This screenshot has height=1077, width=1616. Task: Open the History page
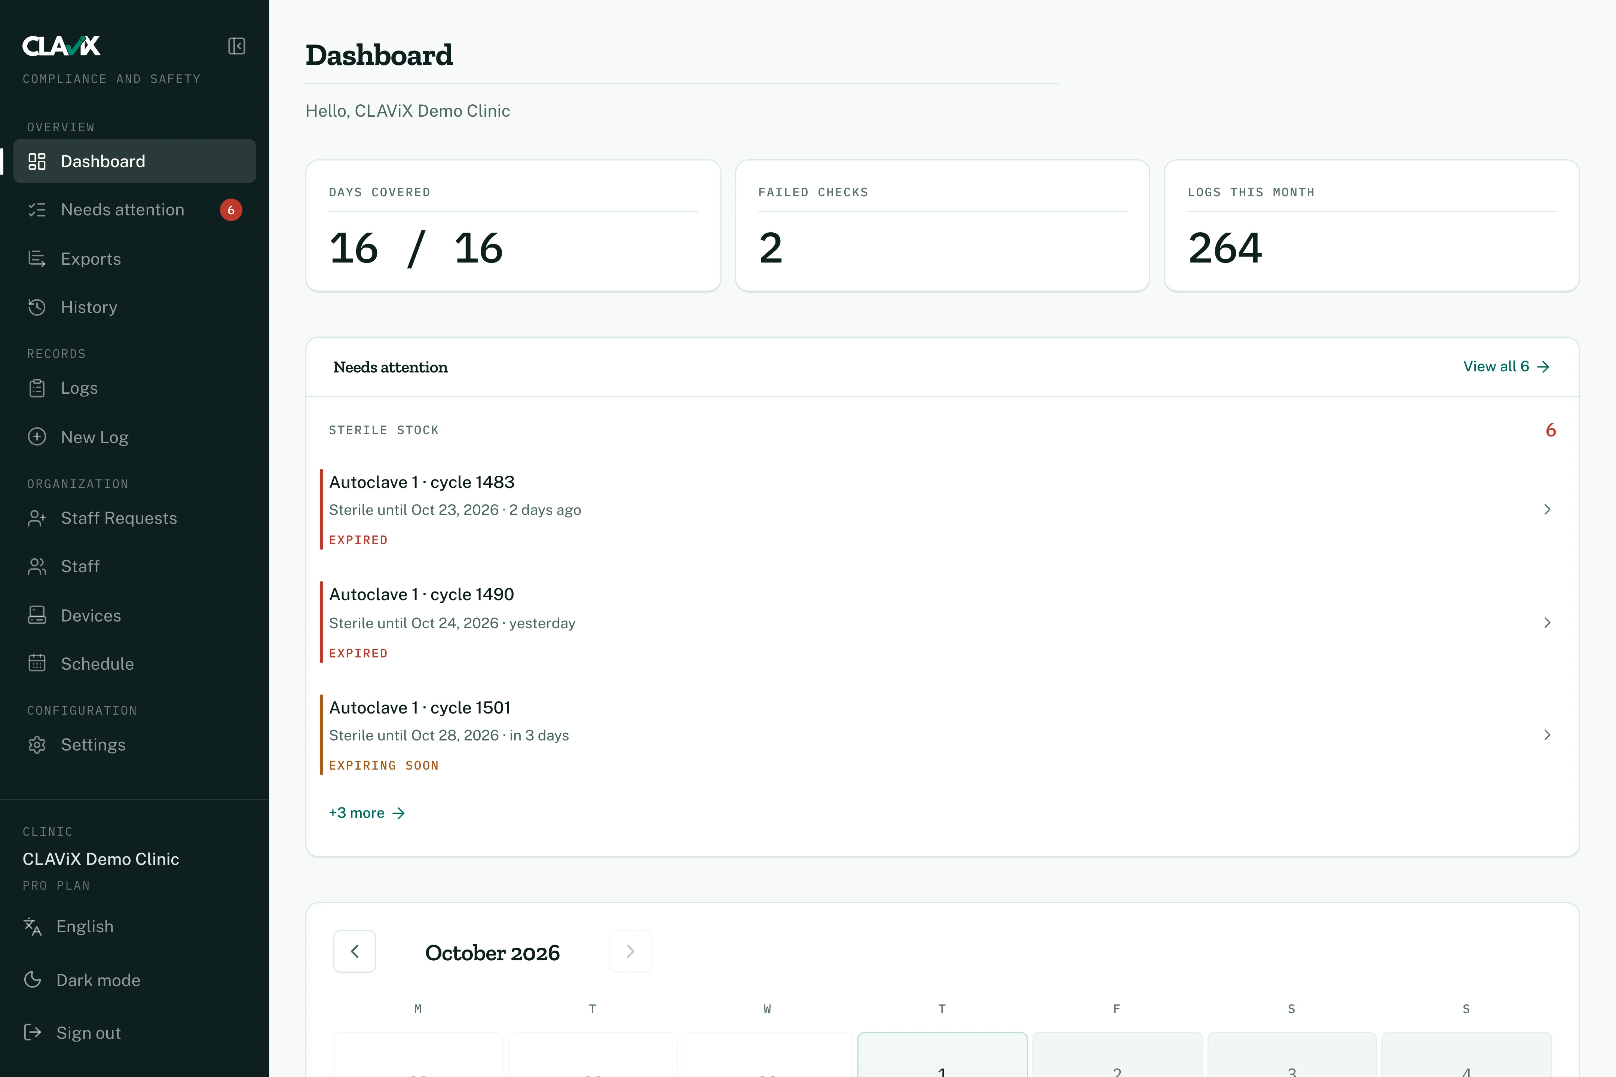point(135,307)
